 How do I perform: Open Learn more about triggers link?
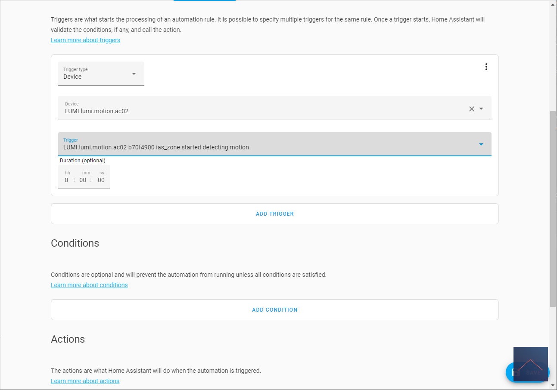coord(85,40)
